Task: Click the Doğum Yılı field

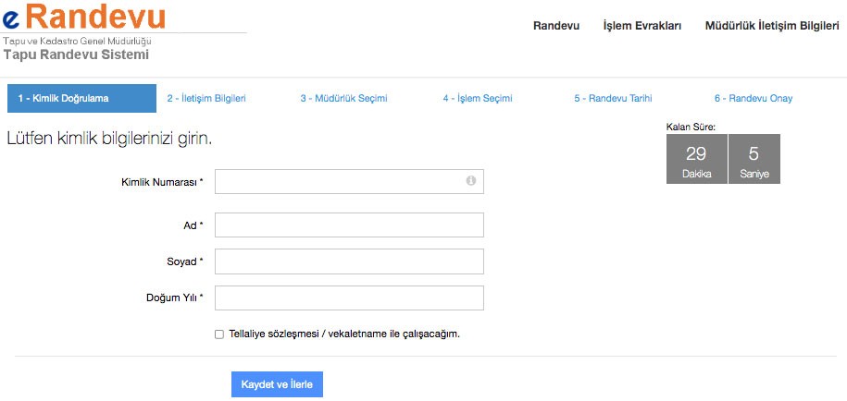Action: pyautogui.click(x=349, y=298)
